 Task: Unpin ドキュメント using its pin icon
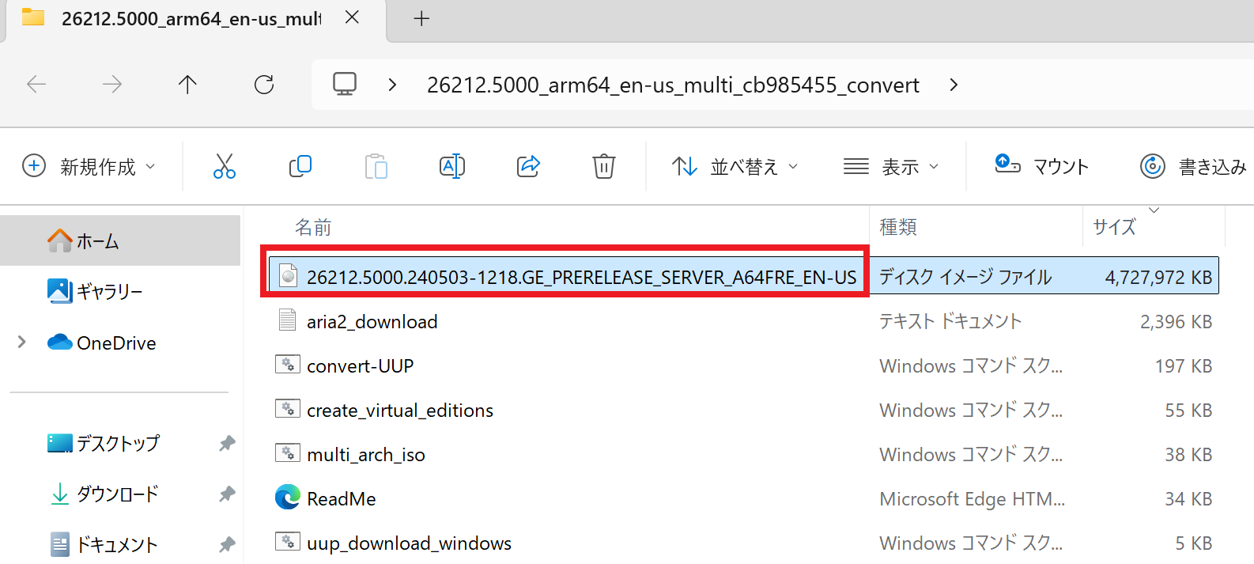tap(227, 544)
